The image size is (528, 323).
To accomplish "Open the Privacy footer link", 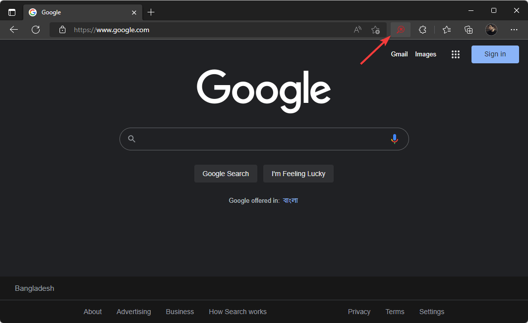I will (359, 312).
